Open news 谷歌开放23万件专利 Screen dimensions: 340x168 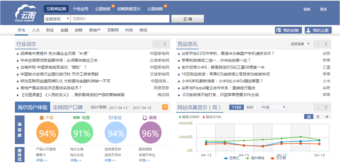[x=228, y=54]
